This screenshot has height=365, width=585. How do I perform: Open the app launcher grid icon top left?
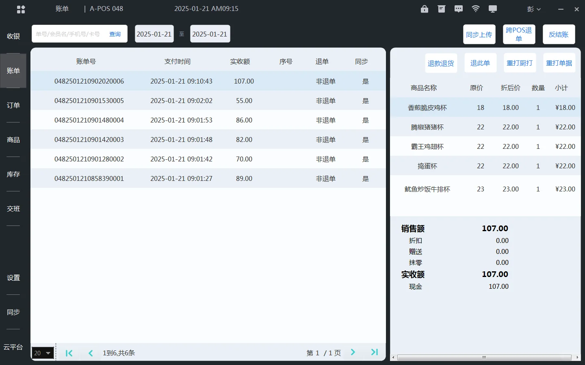click(x=21, y=9)
